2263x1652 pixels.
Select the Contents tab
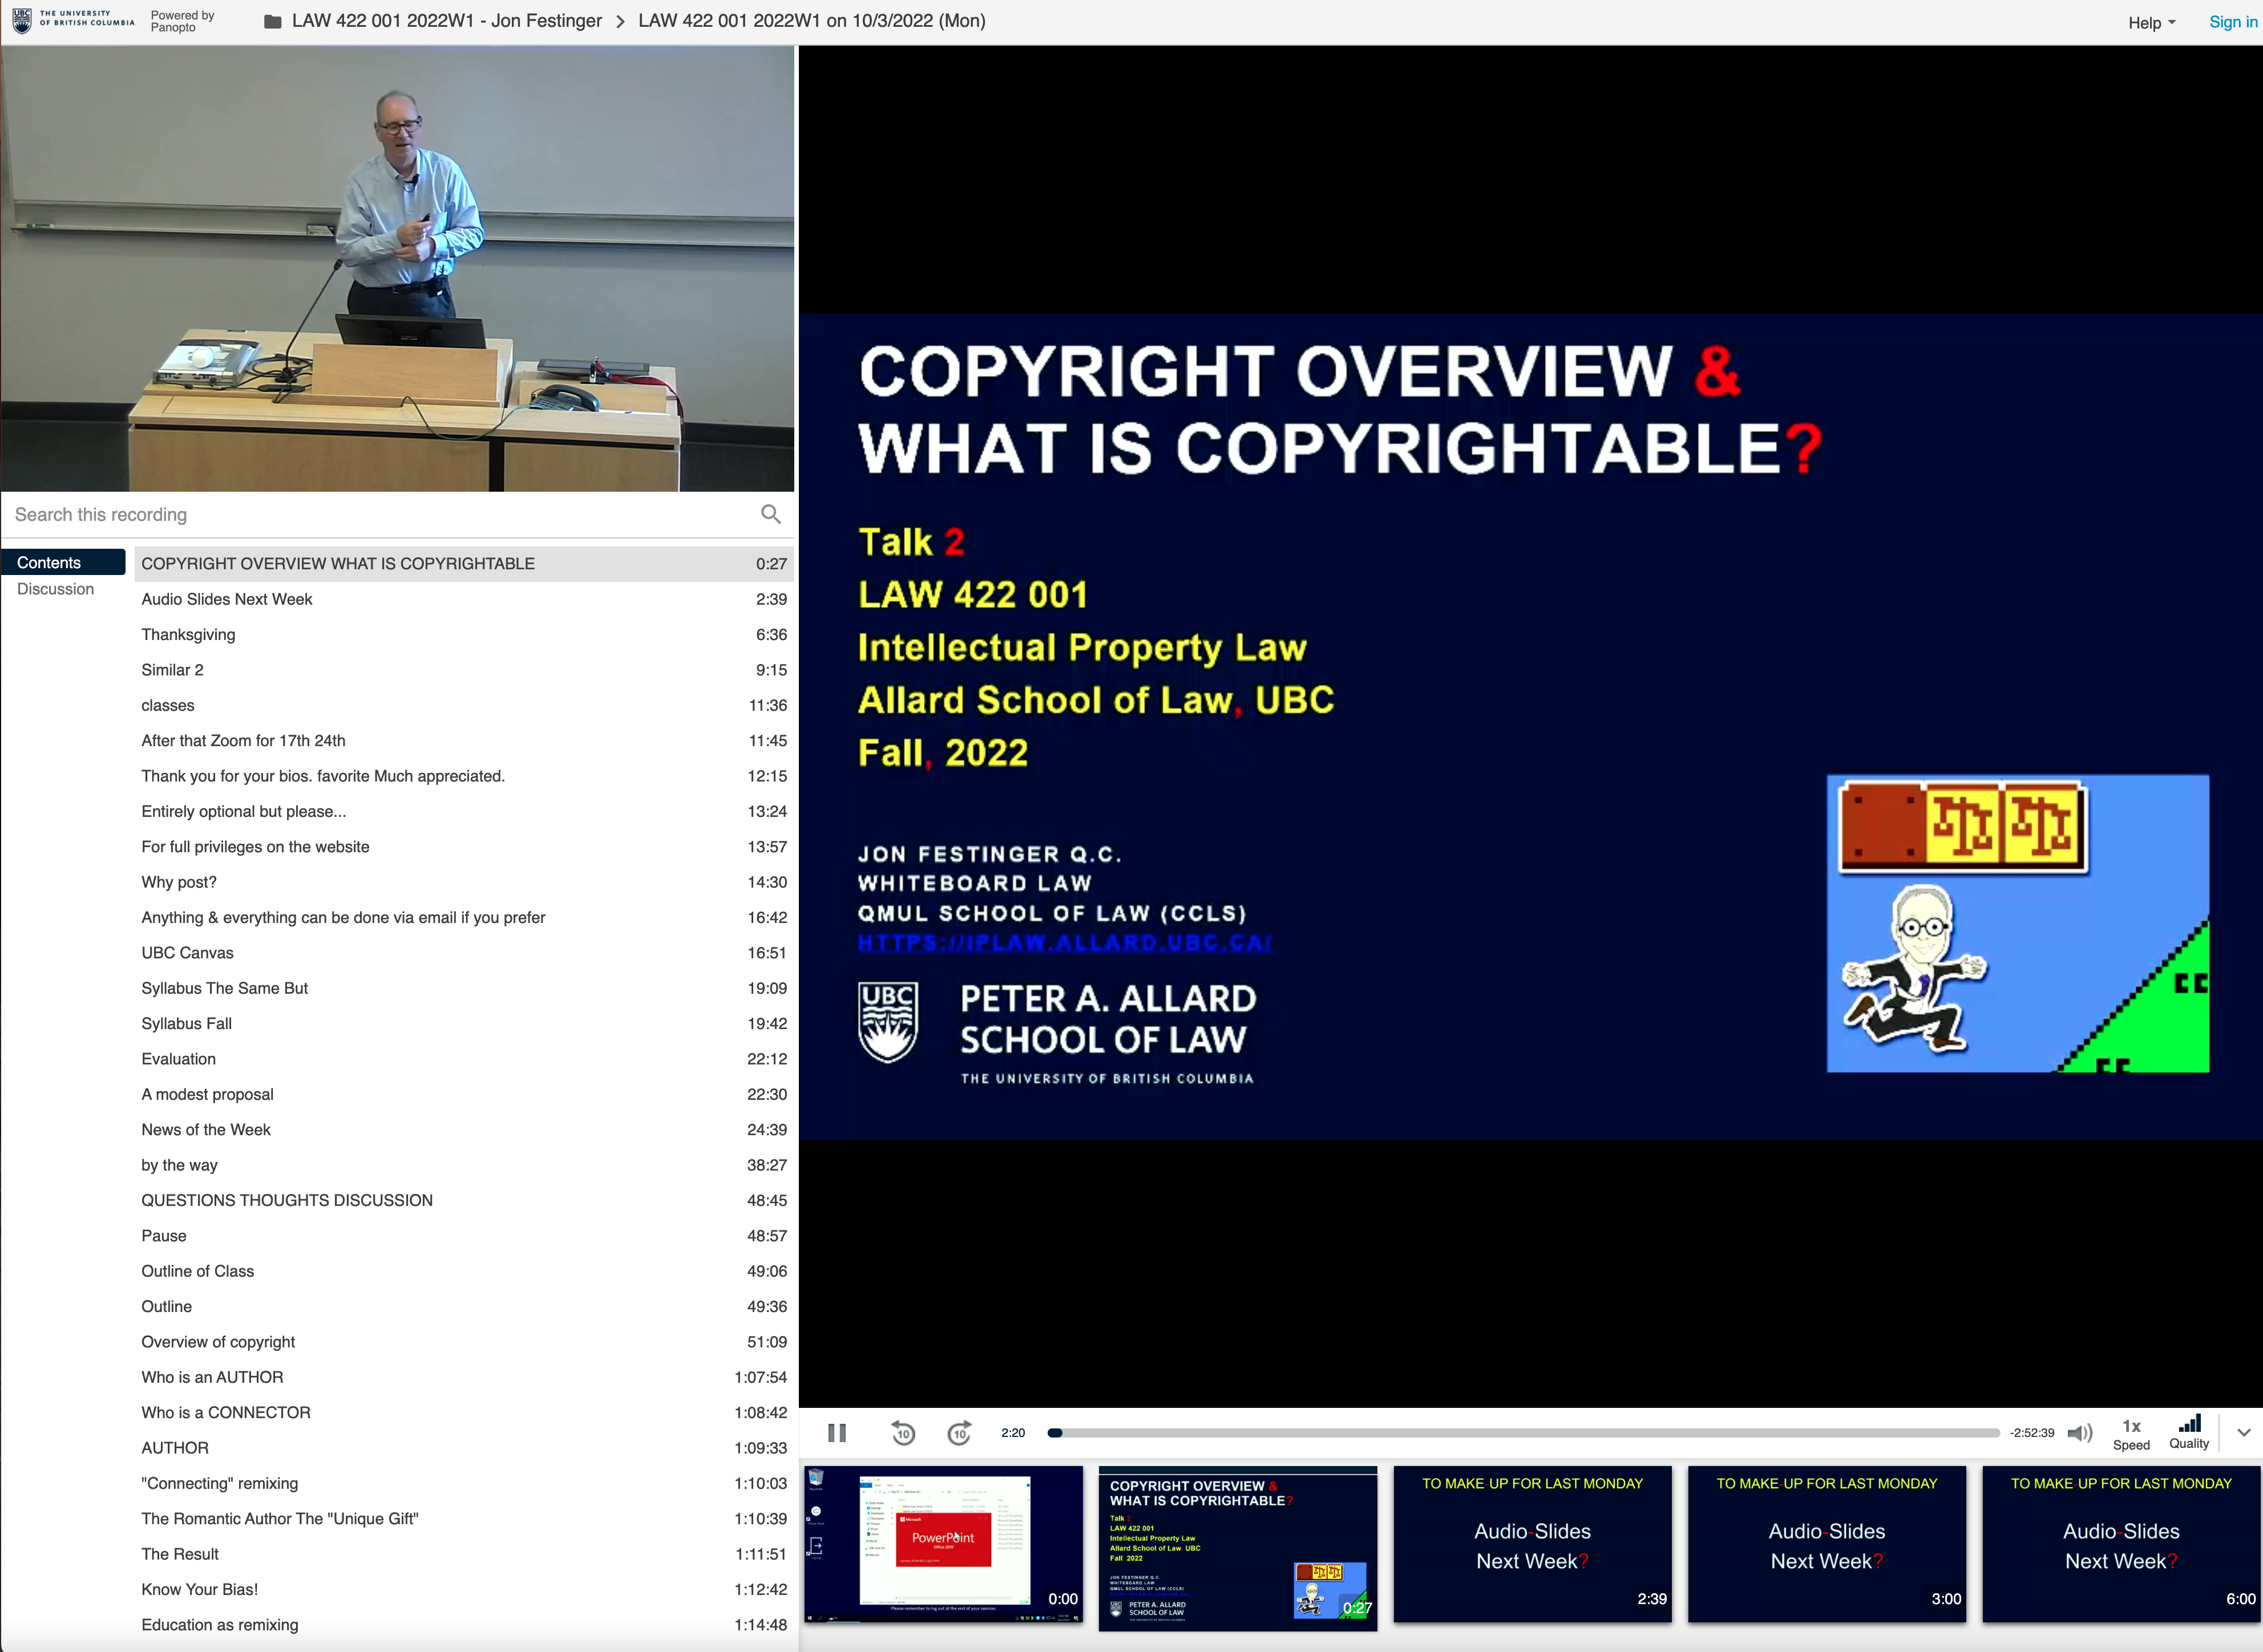tap(63, 563)
